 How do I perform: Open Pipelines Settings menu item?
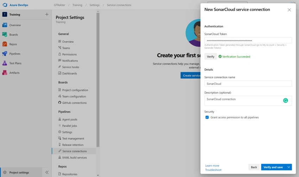tap(67, 132)
